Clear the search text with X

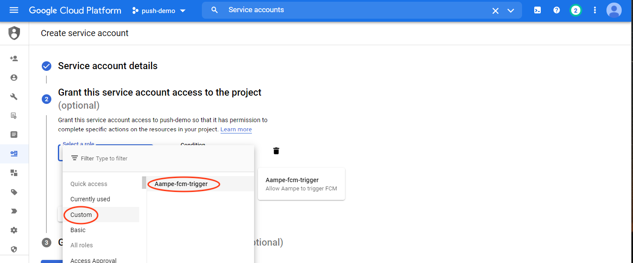pos(496,11)
